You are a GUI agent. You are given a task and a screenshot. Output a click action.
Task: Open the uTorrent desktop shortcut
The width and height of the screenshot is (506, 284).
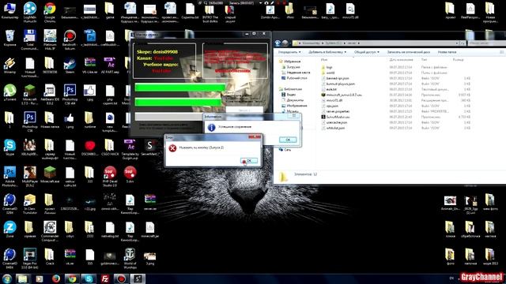pyautogui.click(x=9, y=93)
